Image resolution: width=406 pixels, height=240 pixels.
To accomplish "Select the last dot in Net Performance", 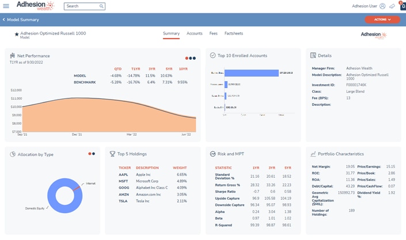I will (194, 58).
